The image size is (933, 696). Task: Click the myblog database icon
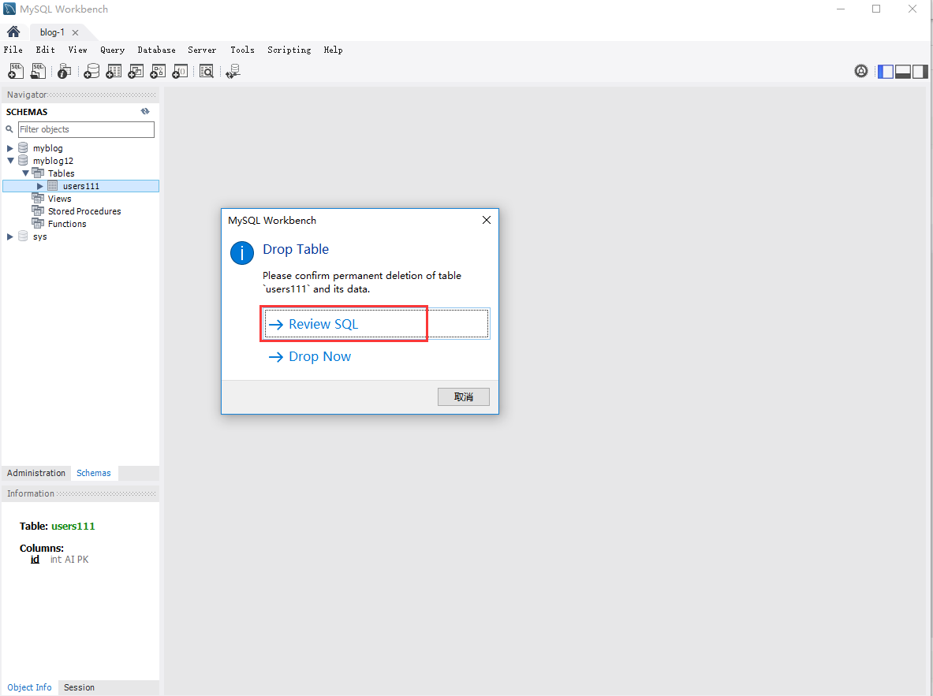(x=23, y=147)
